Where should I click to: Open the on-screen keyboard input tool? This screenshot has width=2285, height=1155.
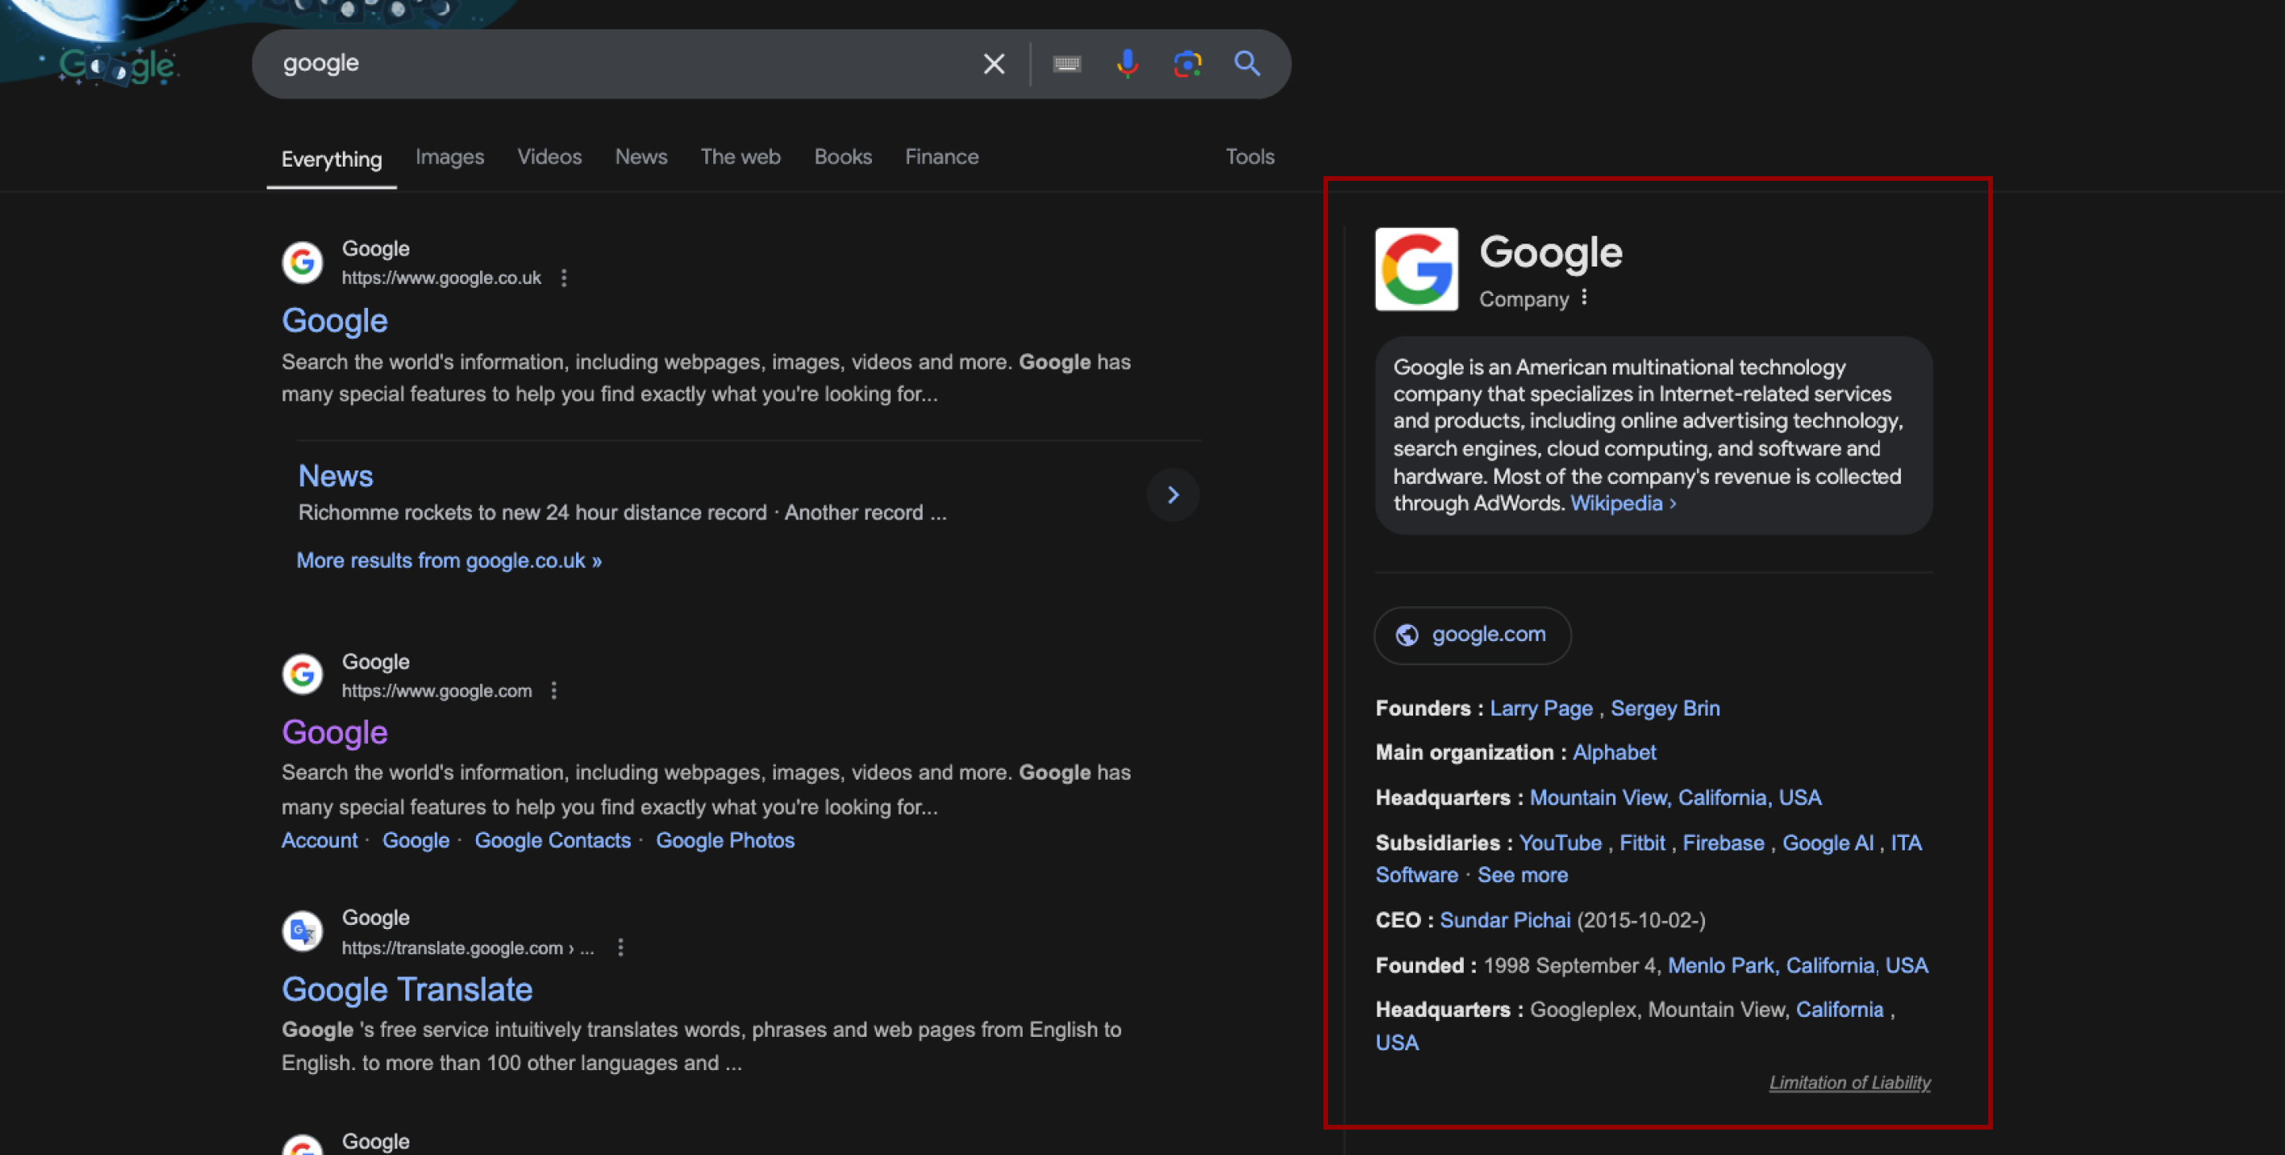(1066, 64)
